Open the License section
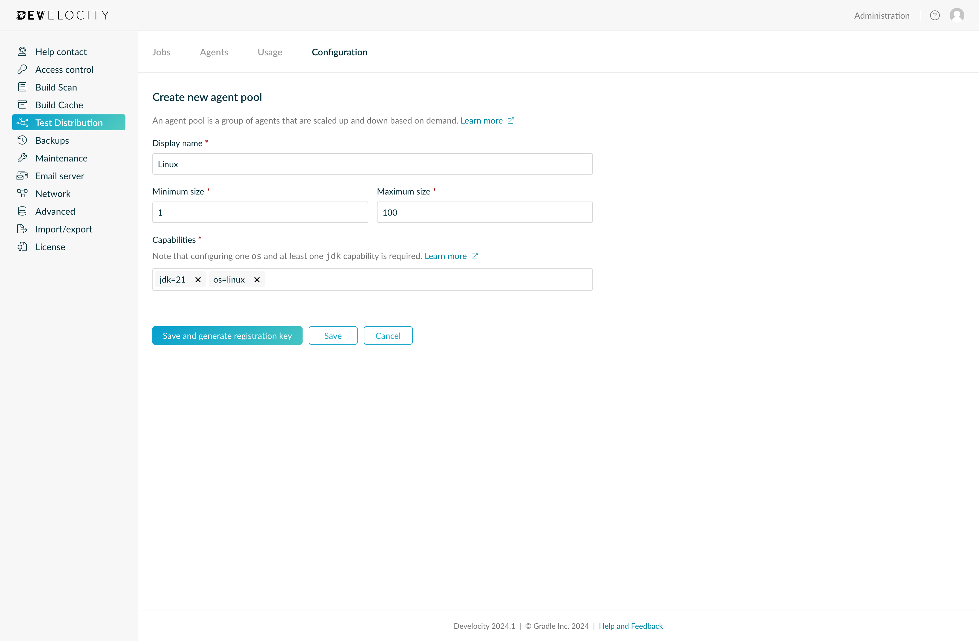 50,247
